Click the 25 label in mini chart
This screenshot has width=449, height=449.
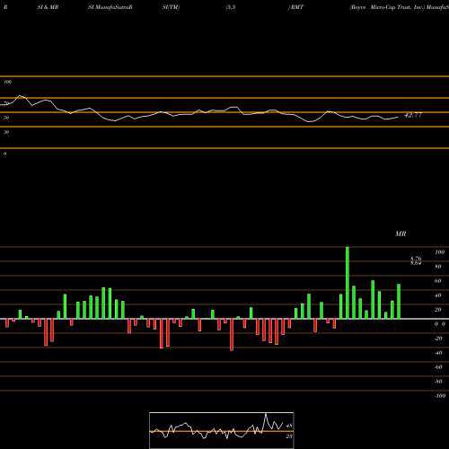click(x=289, y=436)
